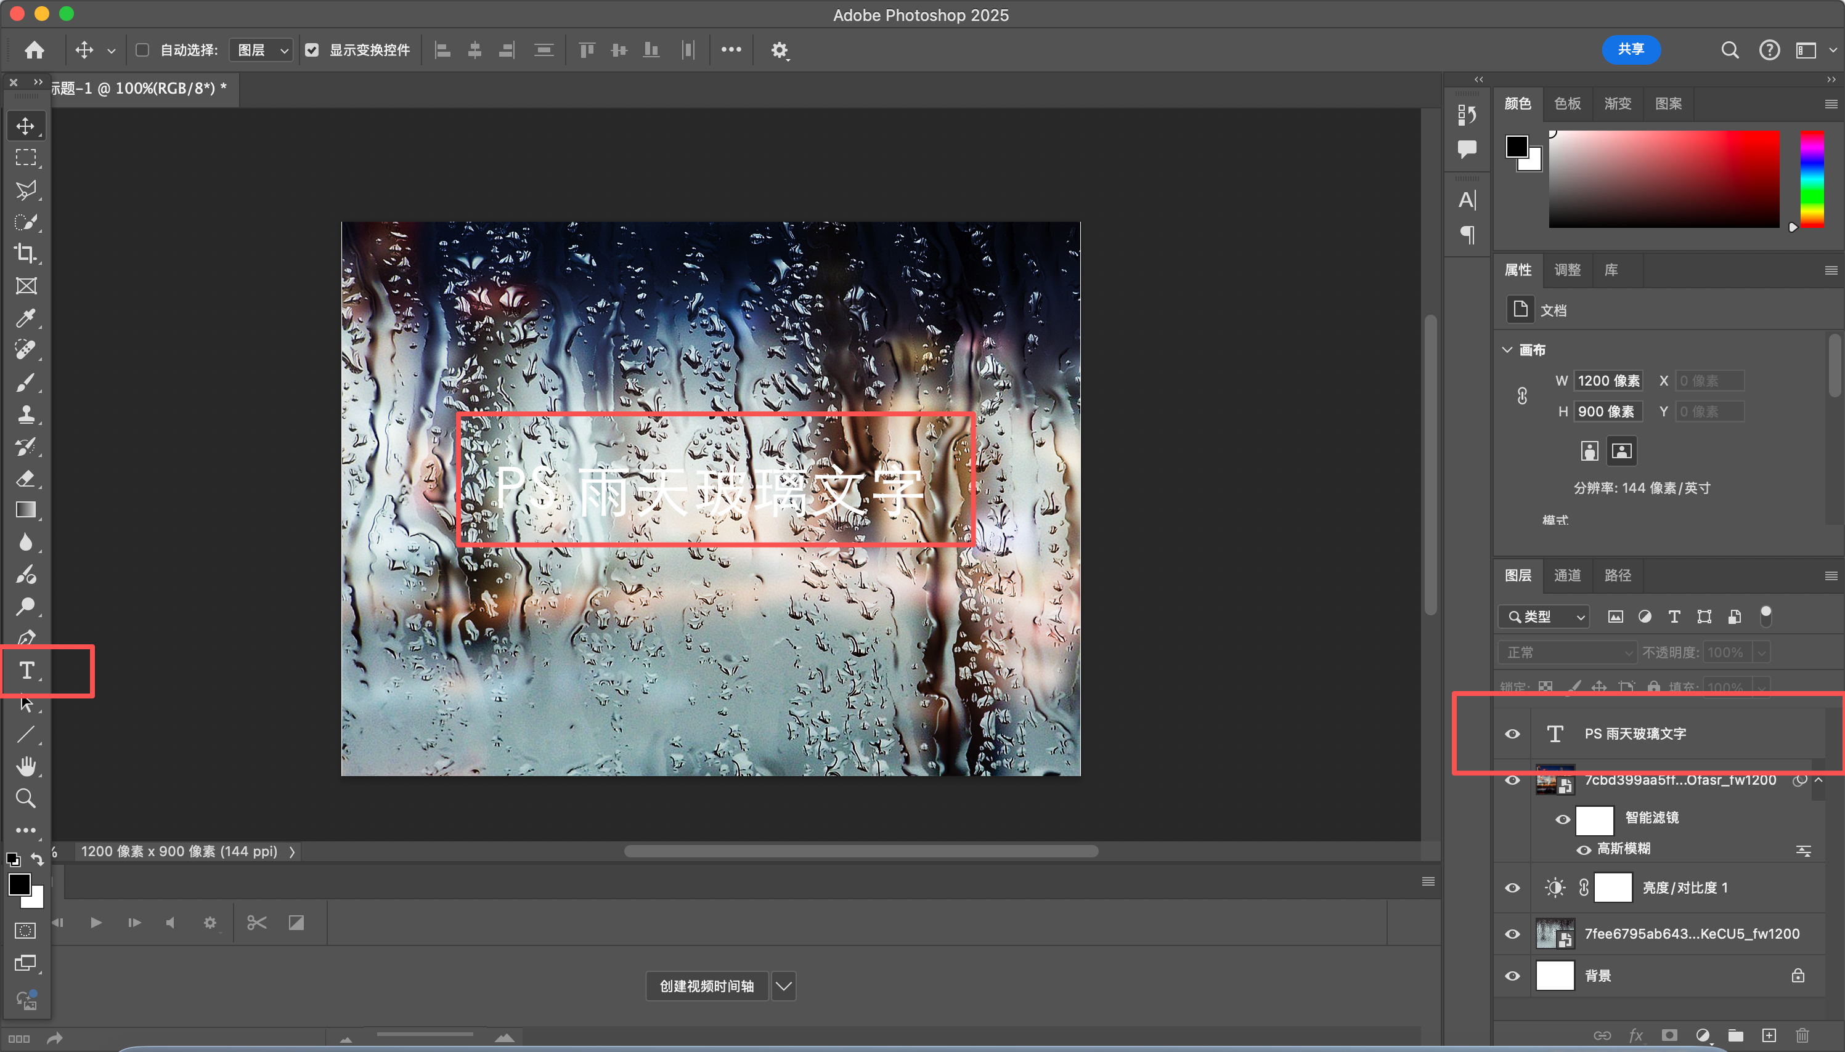Collapse the 画布 properties section
Viewport: 1845px width, 1052px height.
pos(1507,350)
